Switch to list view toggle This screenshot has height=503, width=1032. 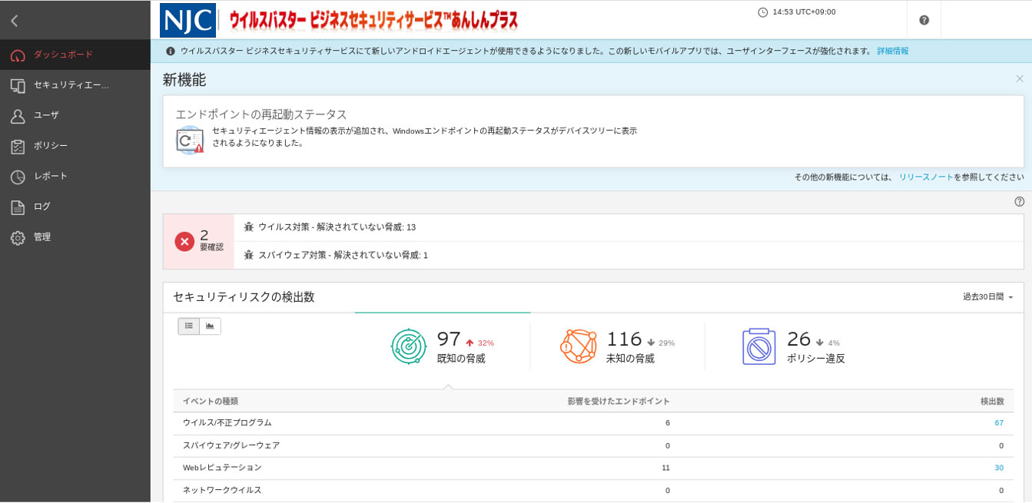click(189, 326)
